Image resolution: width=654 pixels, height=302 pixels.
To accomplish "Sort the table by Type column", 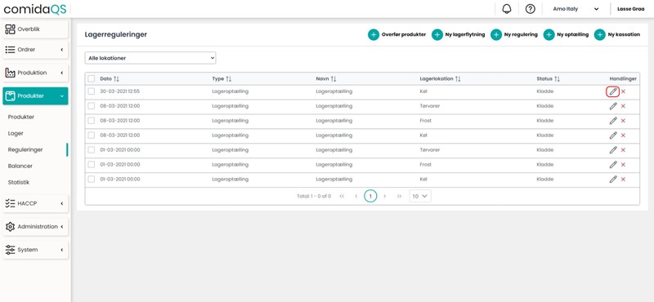I will click(x=229, y=78).
